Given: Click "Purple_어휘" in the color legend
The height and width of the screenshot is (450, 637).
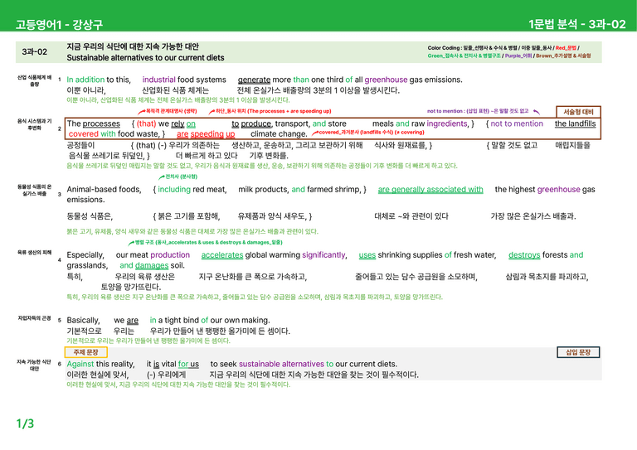Looking at the screenshot, I should pos(518,56).
